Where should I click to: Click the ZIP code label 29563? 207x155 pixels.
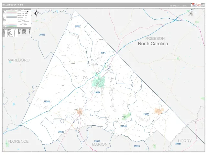coord(146,114)
